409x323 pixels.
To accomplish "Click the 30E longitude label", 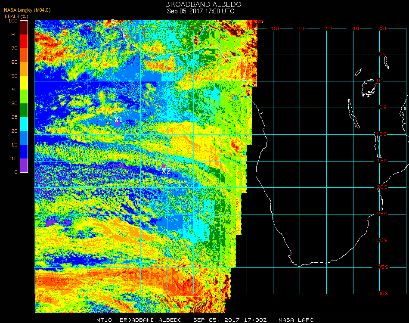I will (x=356, y=28).
